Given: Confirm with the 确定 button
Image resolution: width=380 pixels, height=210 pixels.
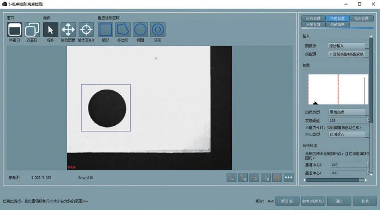Looking at the screenshot, I should point(339,201).
